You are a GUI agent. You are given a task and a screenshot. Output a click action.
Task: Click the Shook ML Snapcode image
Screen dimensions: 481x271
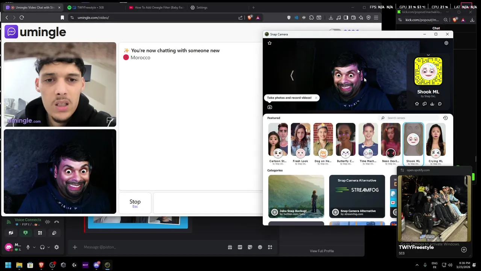click(428, 72)
